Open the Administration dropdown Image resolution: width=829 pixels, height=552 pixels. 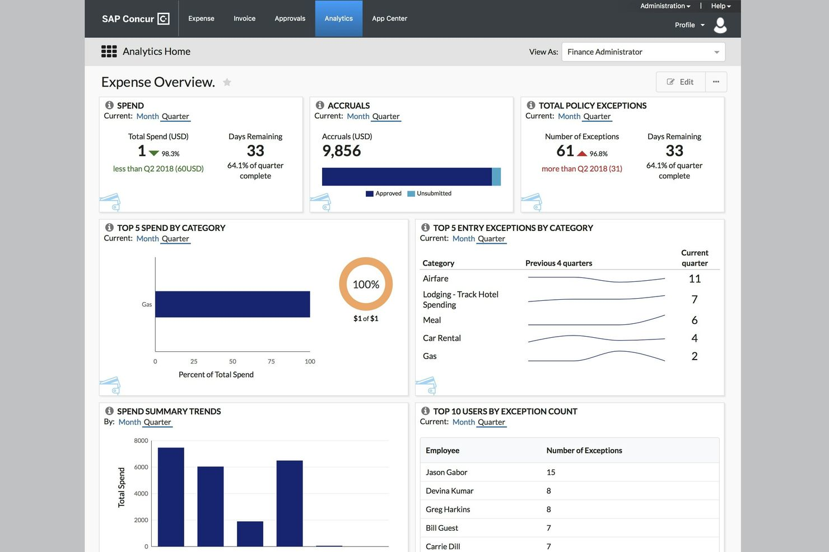(665, 6)
